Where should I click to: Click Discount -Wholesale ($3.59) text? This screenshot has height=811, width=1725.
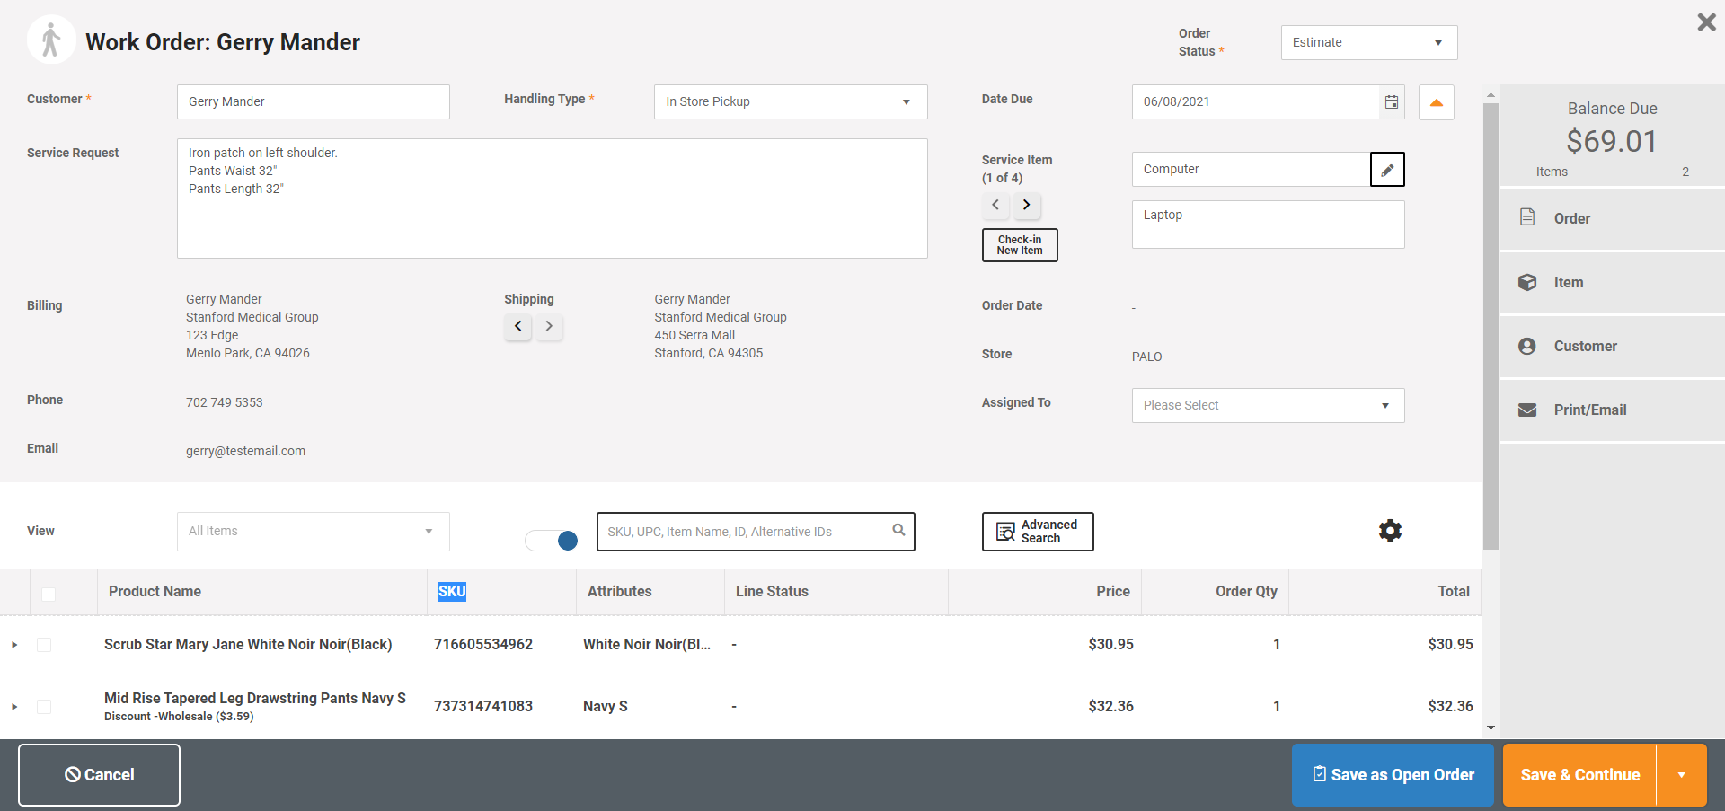click(179, 717)
